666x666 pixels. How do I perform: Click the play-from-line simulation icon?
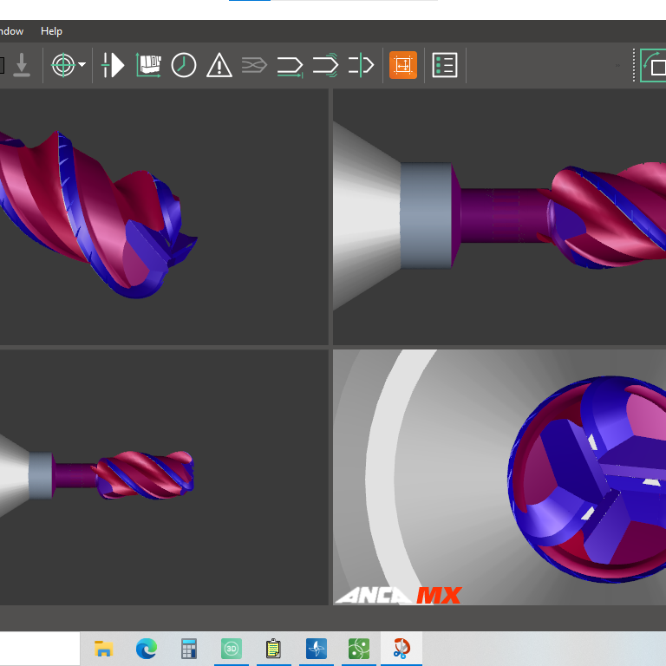(114, 65)
